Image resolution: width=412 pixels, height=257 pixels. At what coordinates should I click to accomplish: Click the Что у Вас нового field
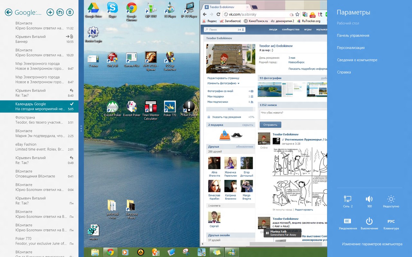pyautogui.click(x=293, y=115)
